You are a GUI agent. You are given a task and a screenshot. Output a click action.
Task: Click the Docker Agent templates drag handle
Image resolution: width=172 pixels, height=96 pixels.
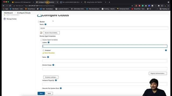(x=41, y=40)
